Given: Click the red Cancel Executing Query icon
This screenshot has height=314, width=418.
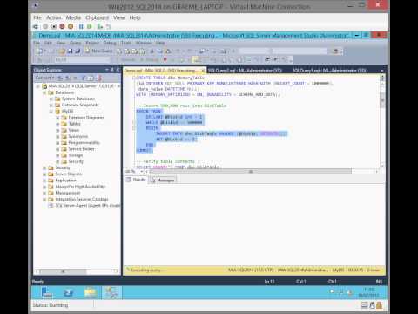Looking at the screenshot, I should tap(165, 59).
